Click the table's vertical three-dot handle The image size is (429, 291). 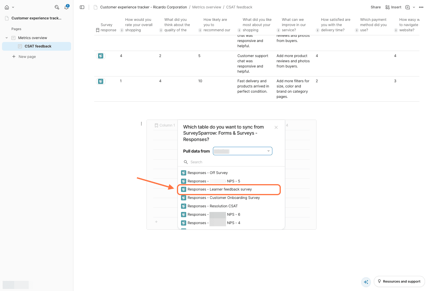pyautogui.click(x=141, y=124)
